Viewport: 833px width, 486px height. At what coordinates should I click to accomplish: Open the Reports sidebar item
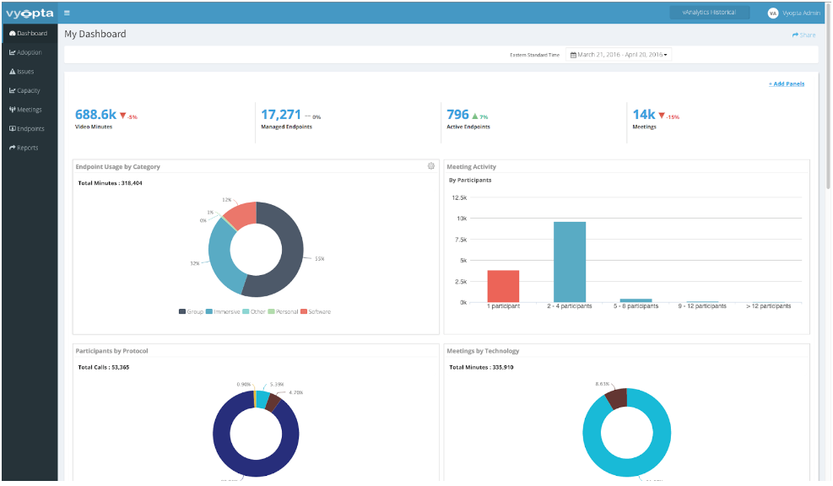30,148
